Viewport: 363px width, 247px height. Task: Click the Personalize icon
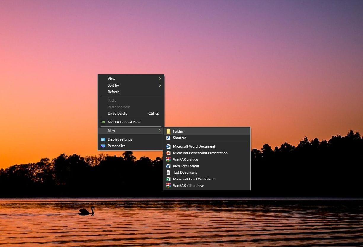(103, 146)
